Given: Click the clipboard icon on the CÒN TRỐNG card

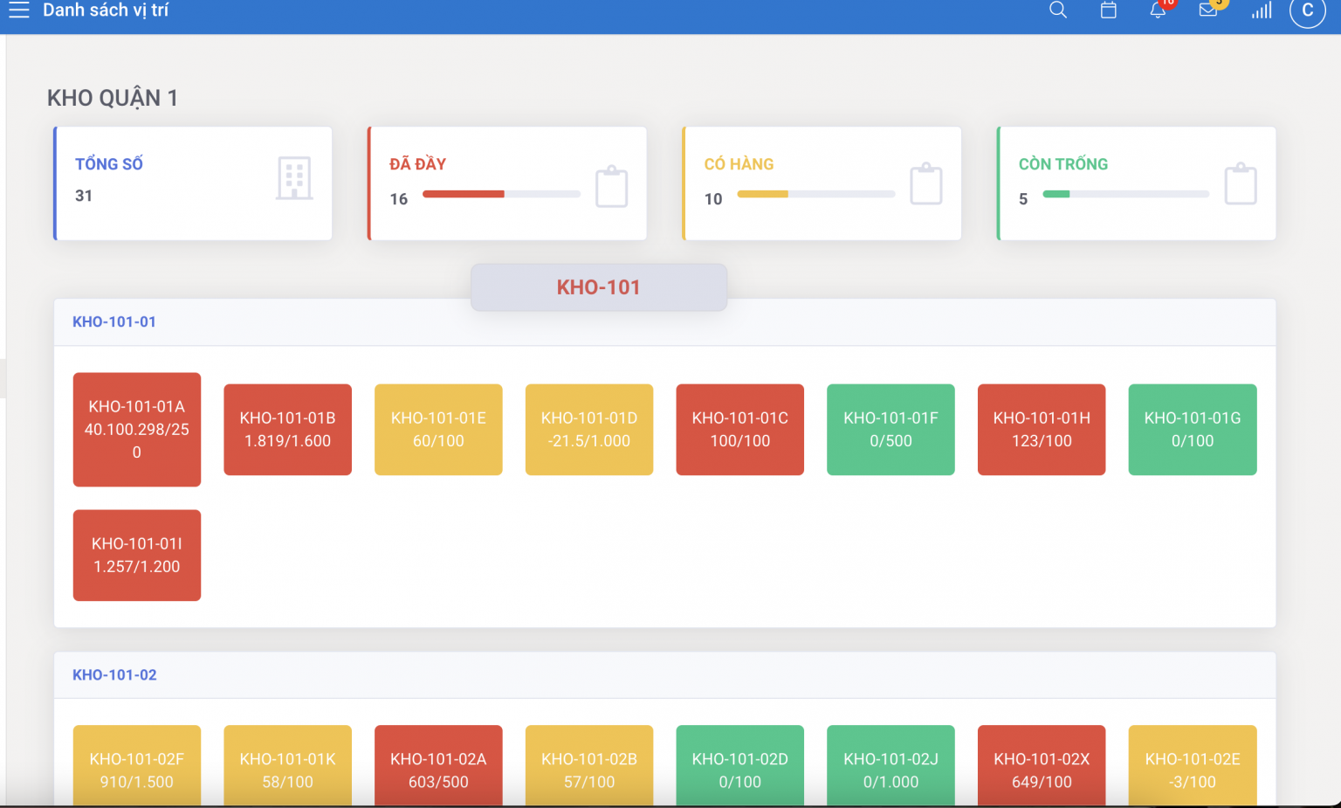Looking at the screenshot, I should point(1241,184).
